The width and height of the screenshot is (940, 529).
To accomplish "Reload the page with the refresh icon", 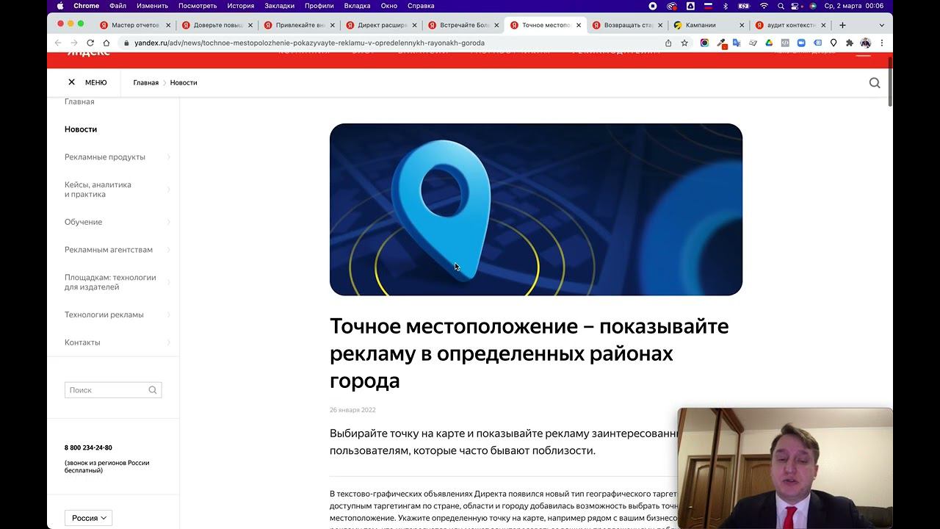I will tap(90, 43).
